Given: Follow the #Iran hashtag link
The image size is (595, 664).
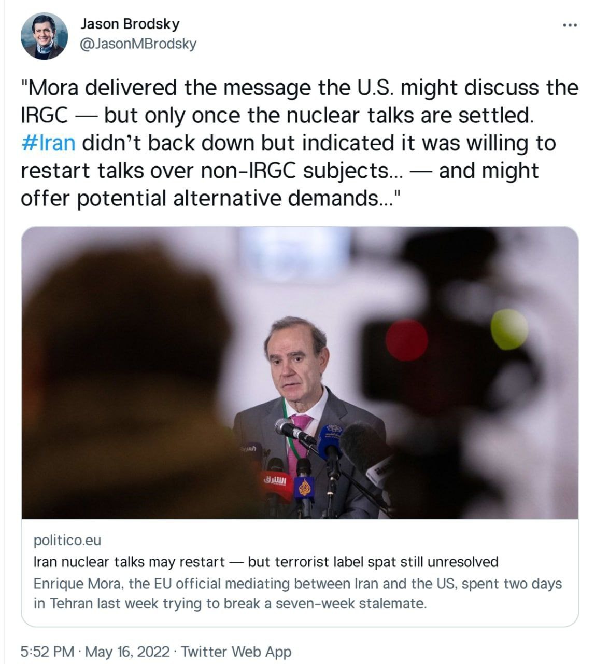Looking at the screenshot, I should point(48,143).
